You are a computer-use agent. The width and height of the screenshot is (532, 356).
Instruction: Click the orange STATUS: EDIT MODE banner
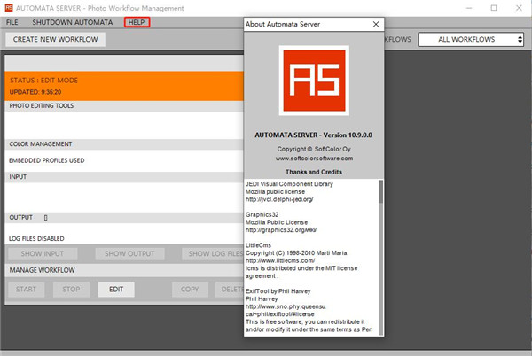pos(124,85)
